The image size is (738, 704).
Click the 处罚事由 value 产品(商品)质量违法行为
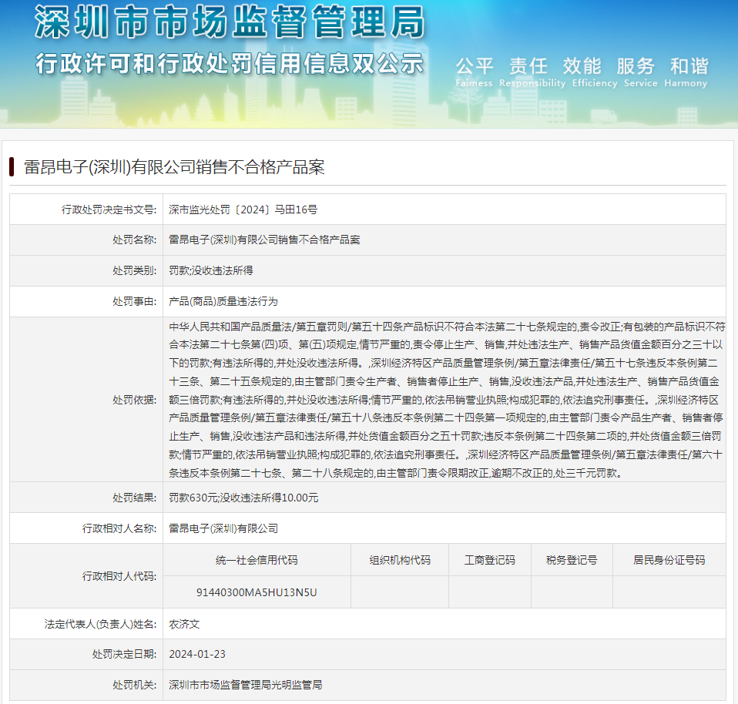(x=223, y=301)
